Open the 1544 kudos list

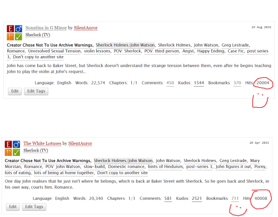pyautogui.click(x=199, y=83)
